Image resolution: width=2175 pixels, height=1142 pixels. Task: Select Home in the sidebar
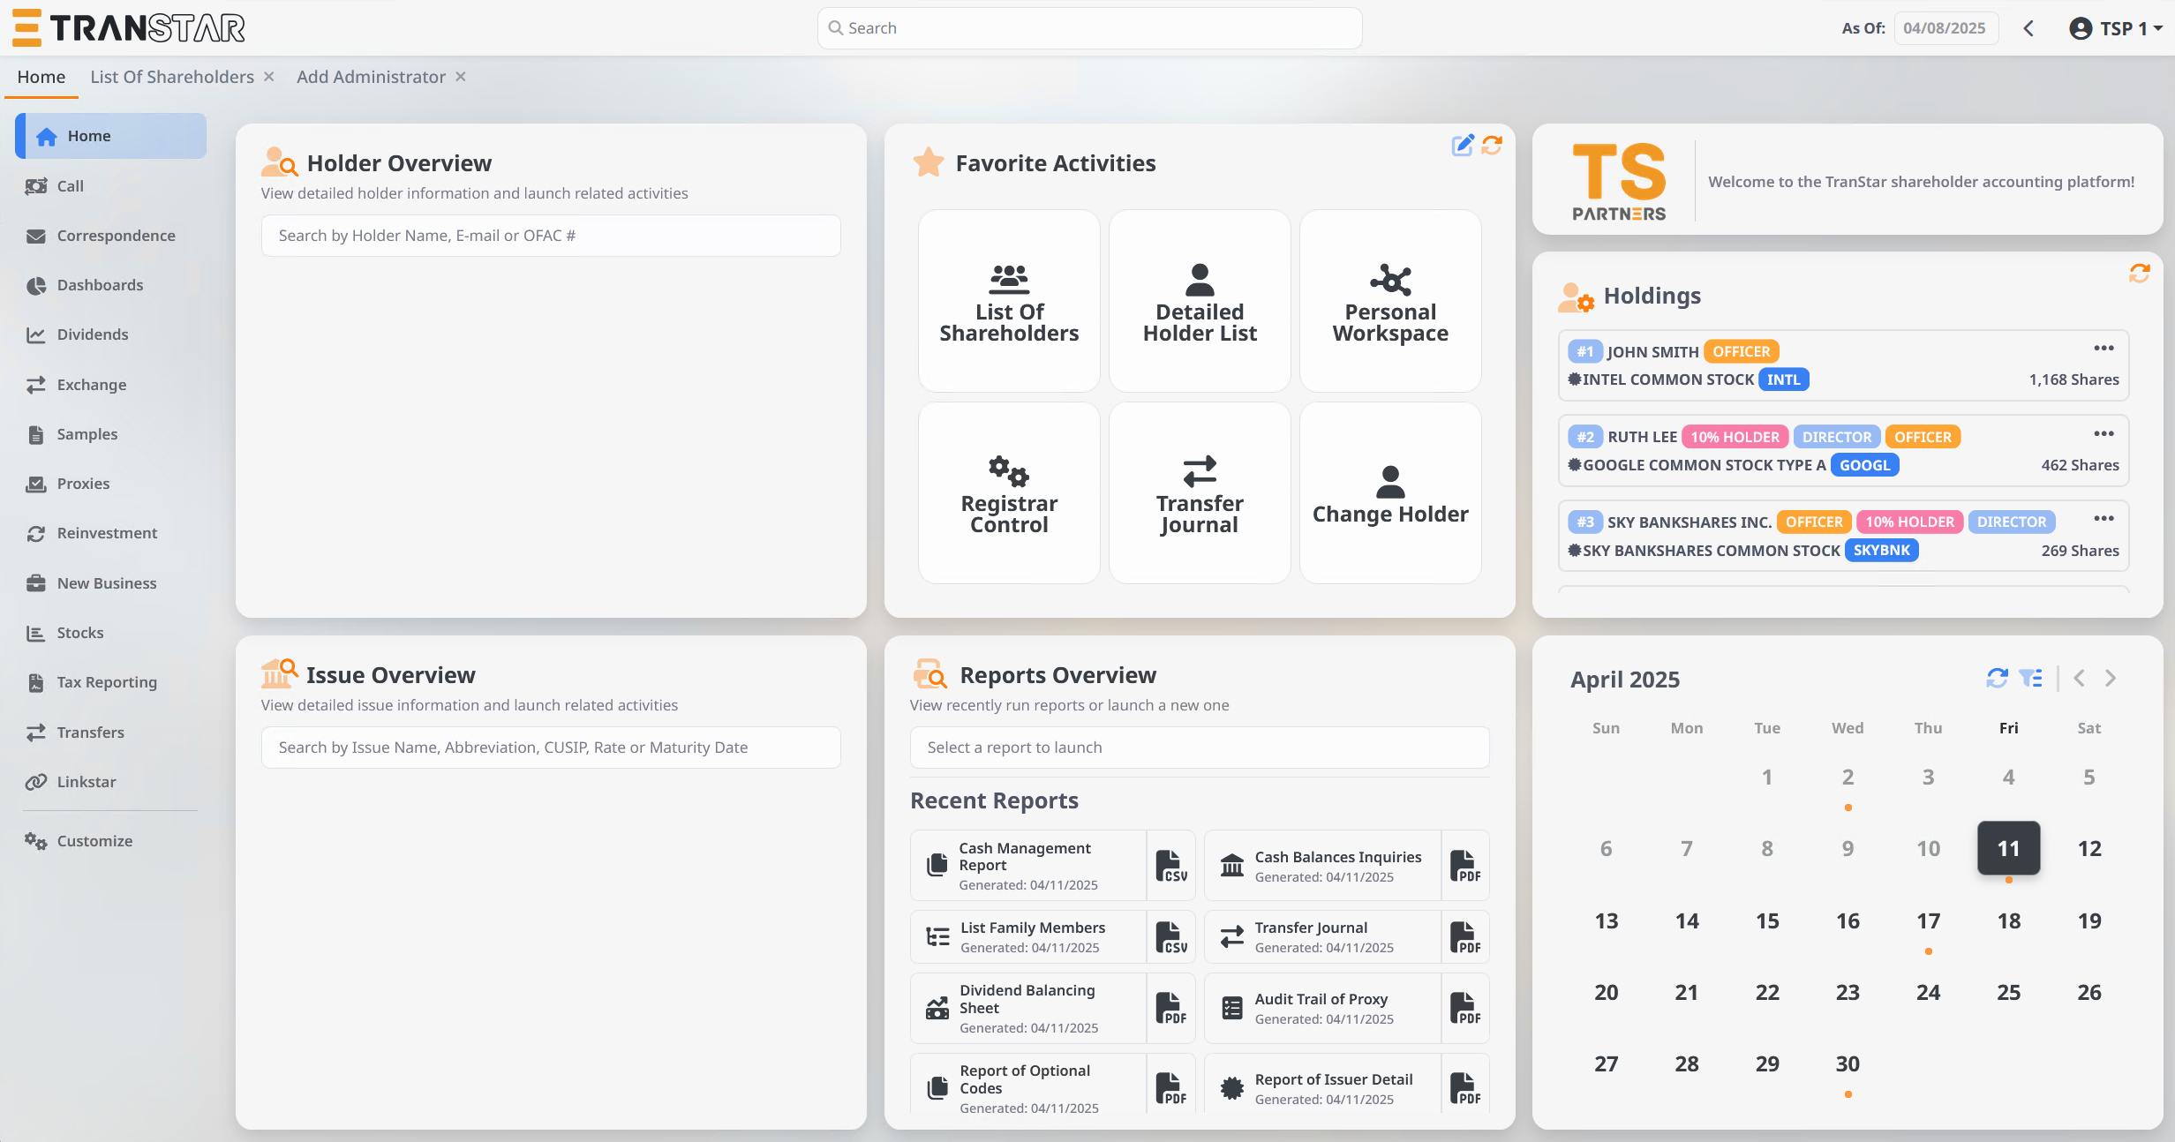point(111,136)
